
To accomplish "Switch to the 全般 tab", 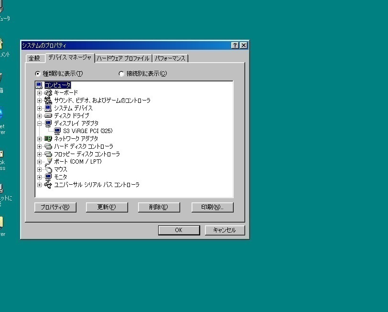I will click(34, 58).
